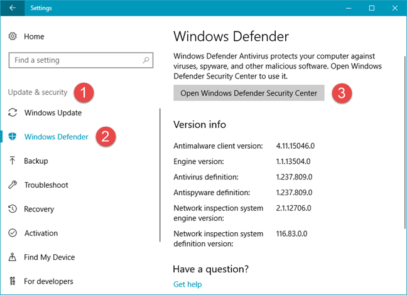Image resolution: width=407 pixels, height=295 pixels.
Task: Click the Antivirus definition label
Action: 206,177
